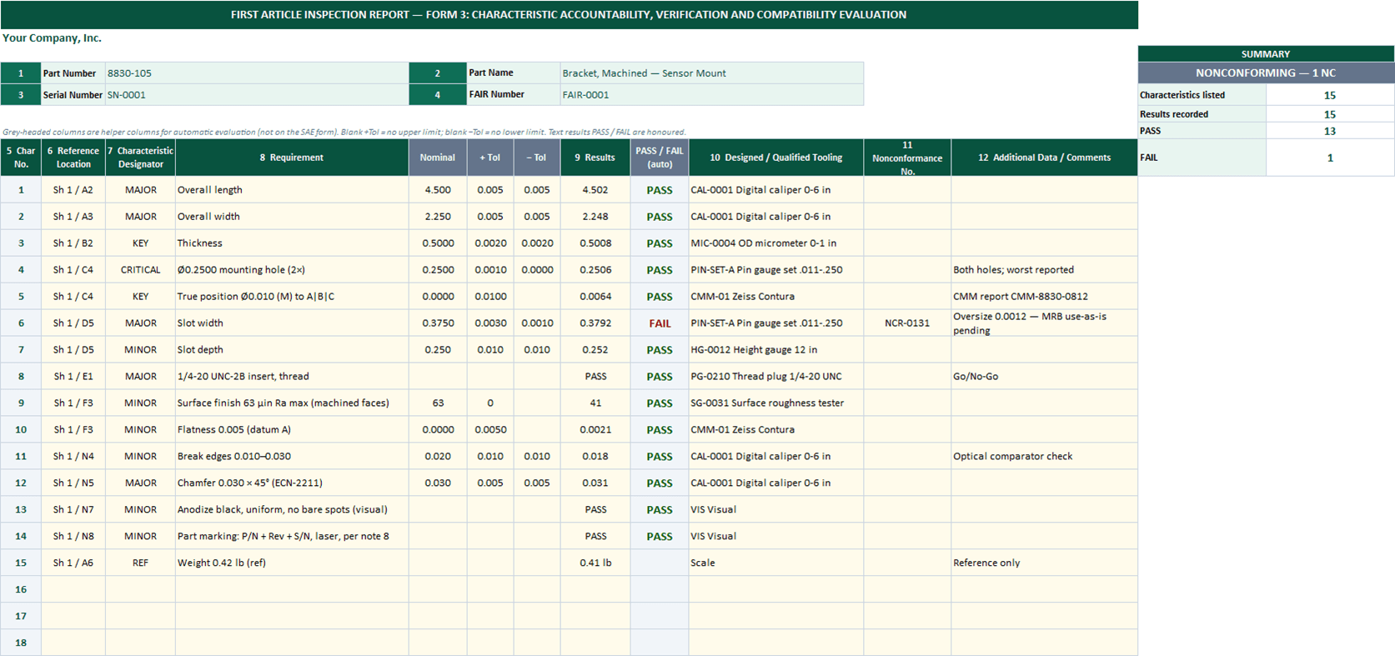Select the Part Name cell 'Bracket, Machined — Sensor Mount'
The width and height of the screenshot is (1395, 656).
tap(712, 73)
